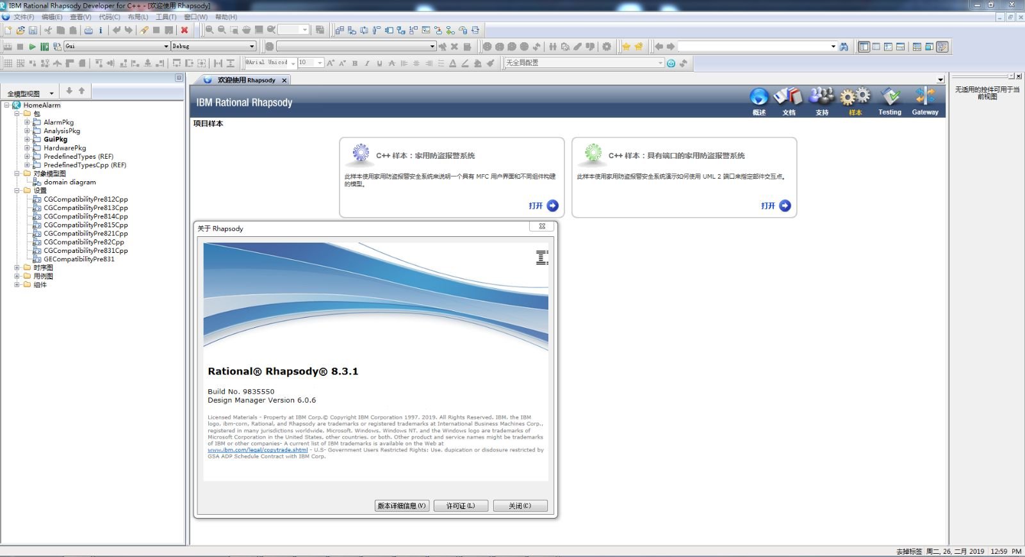Open the 无全局配置 dropdown
Image resolution: width=1025 pixels, height=557 pixels.
pos(660,63)
